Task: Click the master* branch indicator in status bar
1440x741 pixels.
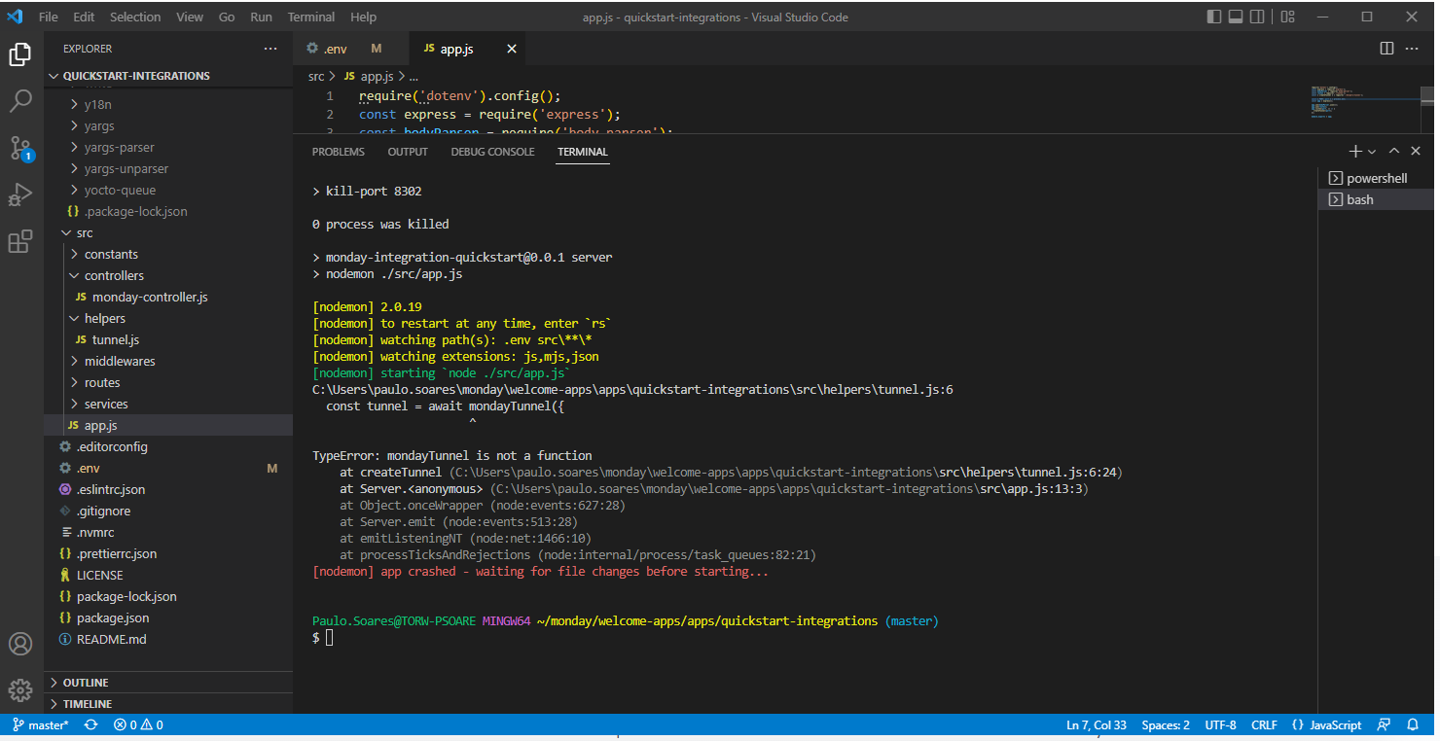Action: click(41, 724)
